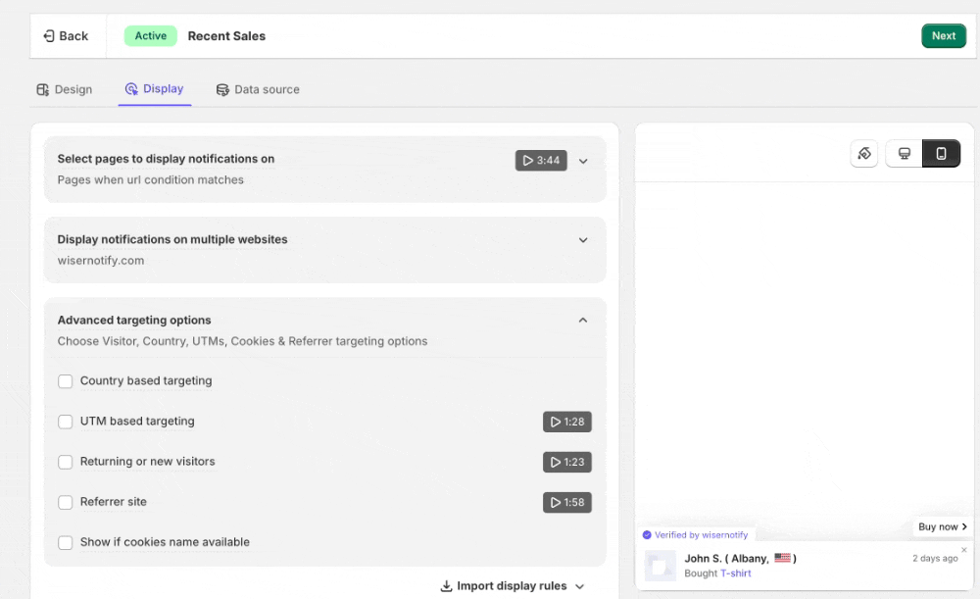Close the notification preview popup
Viewport: 980px width, 599px height.
pyautogui.click(x=963, y=550)
